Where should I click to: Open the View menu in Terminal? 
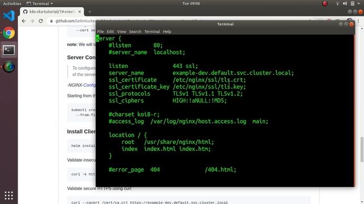[121, 32]
